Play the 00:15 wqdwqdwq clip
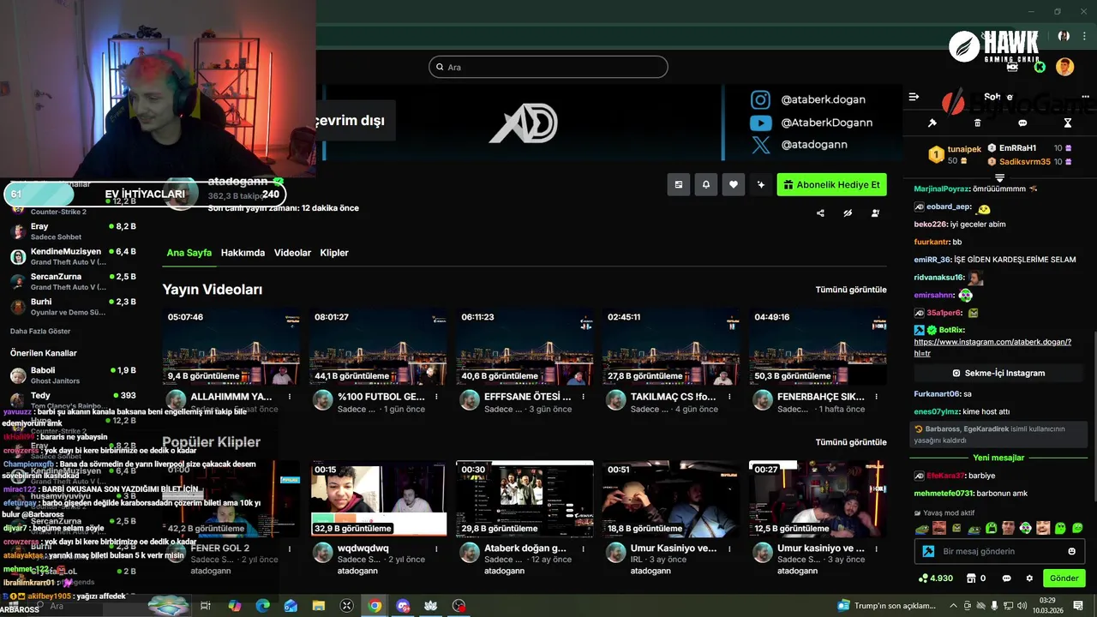This screenshot has height=617, width=1097. click(x=378, y=499)
